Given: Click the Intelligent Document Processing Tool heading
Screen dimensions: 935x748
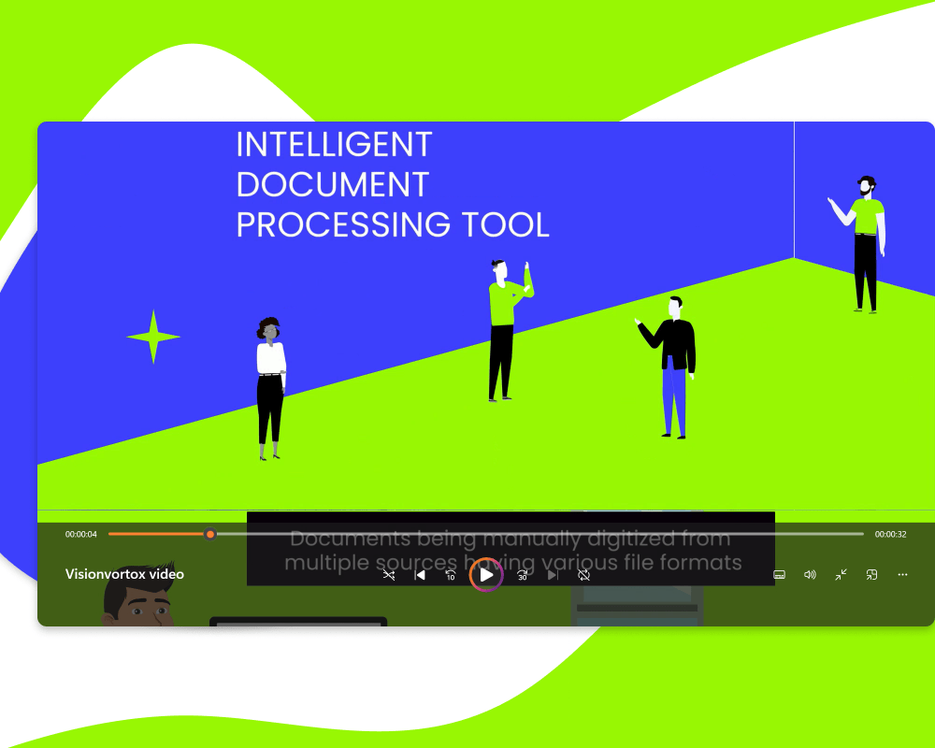Looking at the screenshot, I should [393, 185].
